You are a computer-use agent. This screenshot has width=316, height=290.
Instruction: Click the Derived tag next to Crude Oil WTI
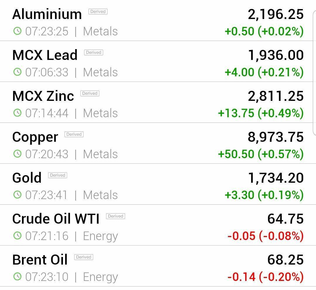(116, 216)
